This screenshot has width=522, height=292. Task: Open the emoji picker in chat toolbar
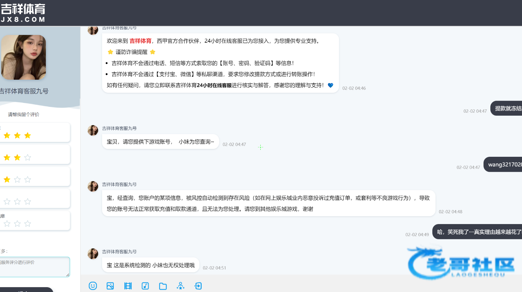pyautogui.click(x=93, y=286)
